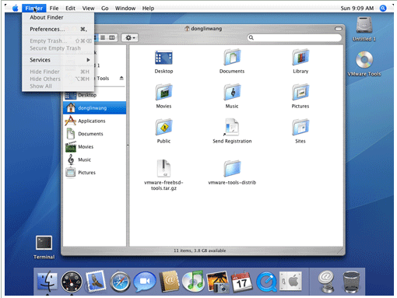Open the Trash in the Dock
Viewport: 397px width, 298px height.
351,282
